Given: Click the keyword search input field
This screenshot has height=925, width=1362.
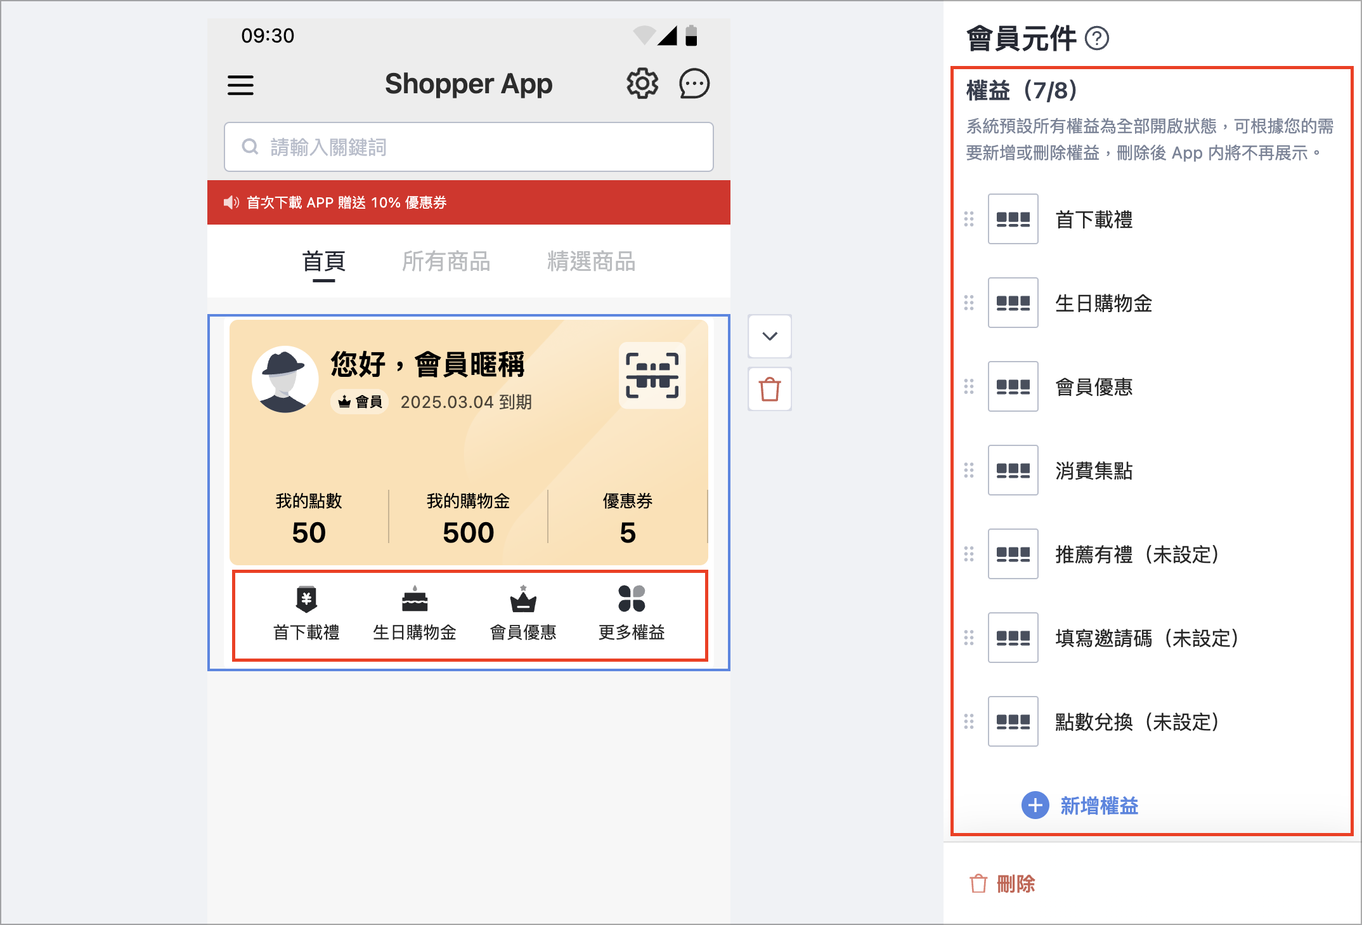Looking at the screenshot, I should 469,147.
